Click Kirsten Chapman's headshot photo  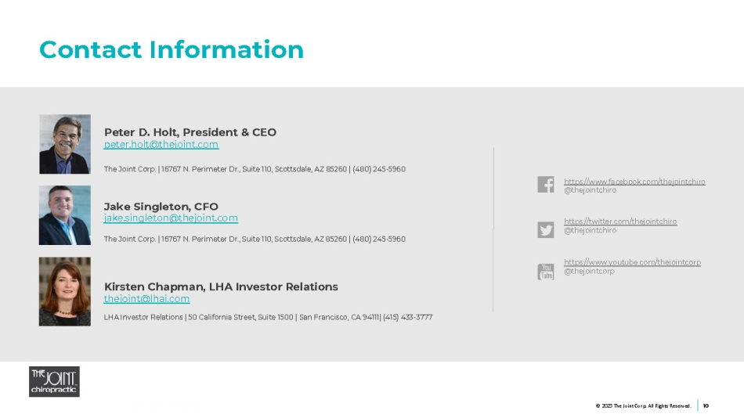(x=65, y=291)
